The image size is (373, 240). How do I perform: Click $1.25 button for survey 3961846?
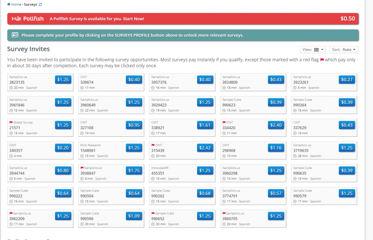(63, 102)
